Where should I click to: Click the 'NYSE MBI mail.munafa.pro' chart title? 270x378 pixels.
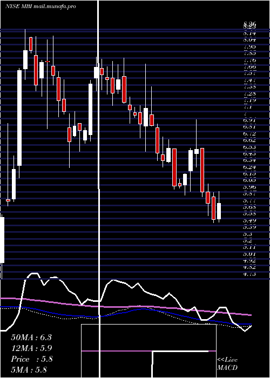[x=40, y=6]
